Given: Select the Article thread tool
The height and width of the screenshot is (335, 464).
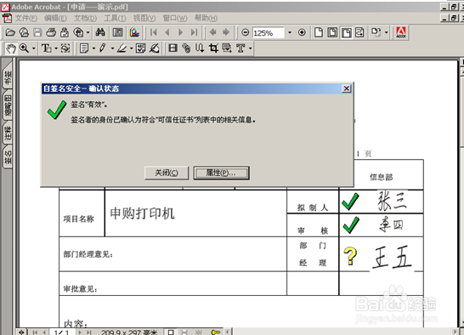Looking at the screenshot, I should click(x=200, y=48).
